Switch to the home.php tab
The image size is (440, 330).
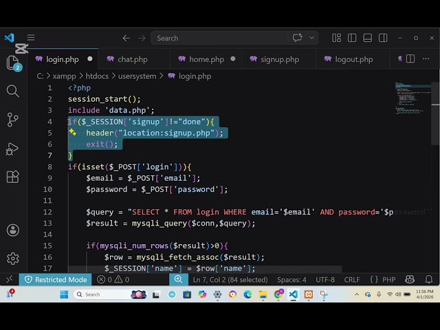point(206,59)
